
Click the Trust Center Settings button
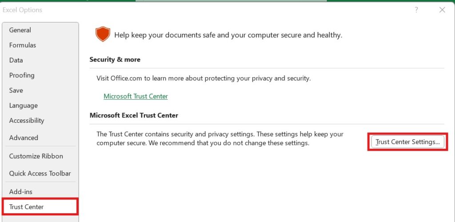pyautogui.click(x=407, y=142)
